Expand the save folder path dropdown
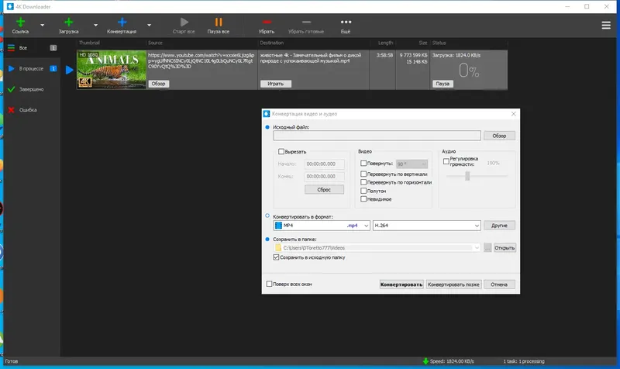Image resolution: width=620 pixels, height=369 pixels. [x=477, y=247]
